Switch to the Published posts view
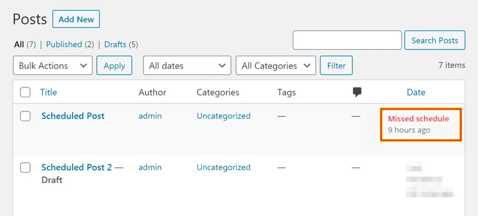Screen dimensions: 478x216 [x=64, y=44]
